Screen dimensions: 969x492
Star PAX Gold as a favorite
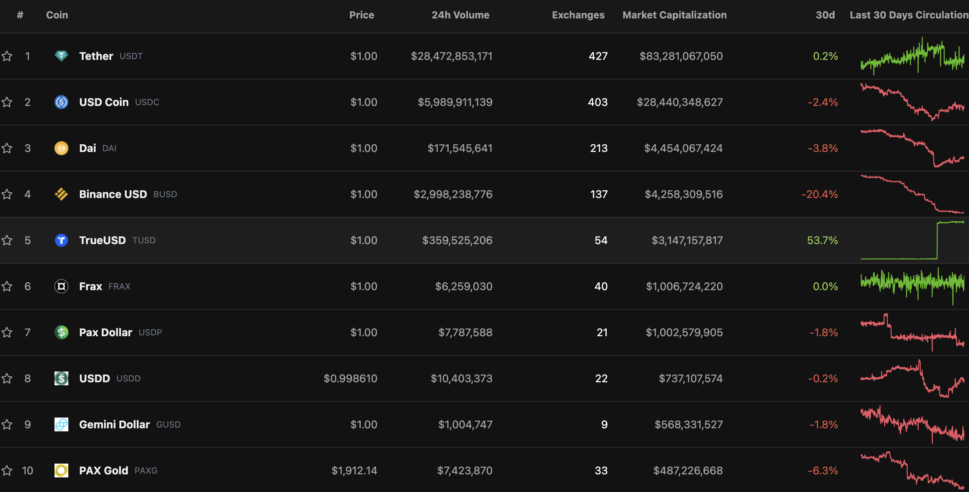[7, 471]
